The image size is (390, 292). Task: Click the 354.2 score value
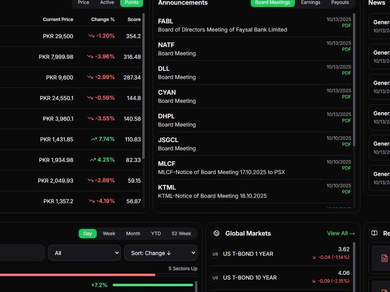(x=133, y=36)
